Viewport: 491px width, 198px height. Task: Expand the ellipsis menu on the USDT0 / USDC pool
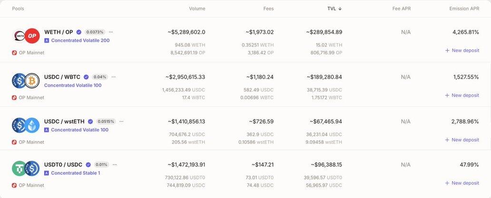coord(115,165)
